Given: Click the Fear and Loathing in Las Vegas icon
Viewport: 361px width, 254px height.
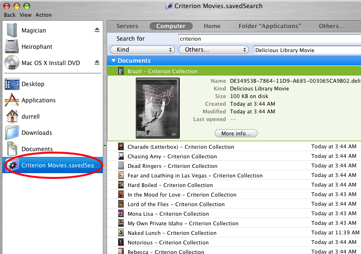Looking at the screenshot, I should click(x=121, y=175).
